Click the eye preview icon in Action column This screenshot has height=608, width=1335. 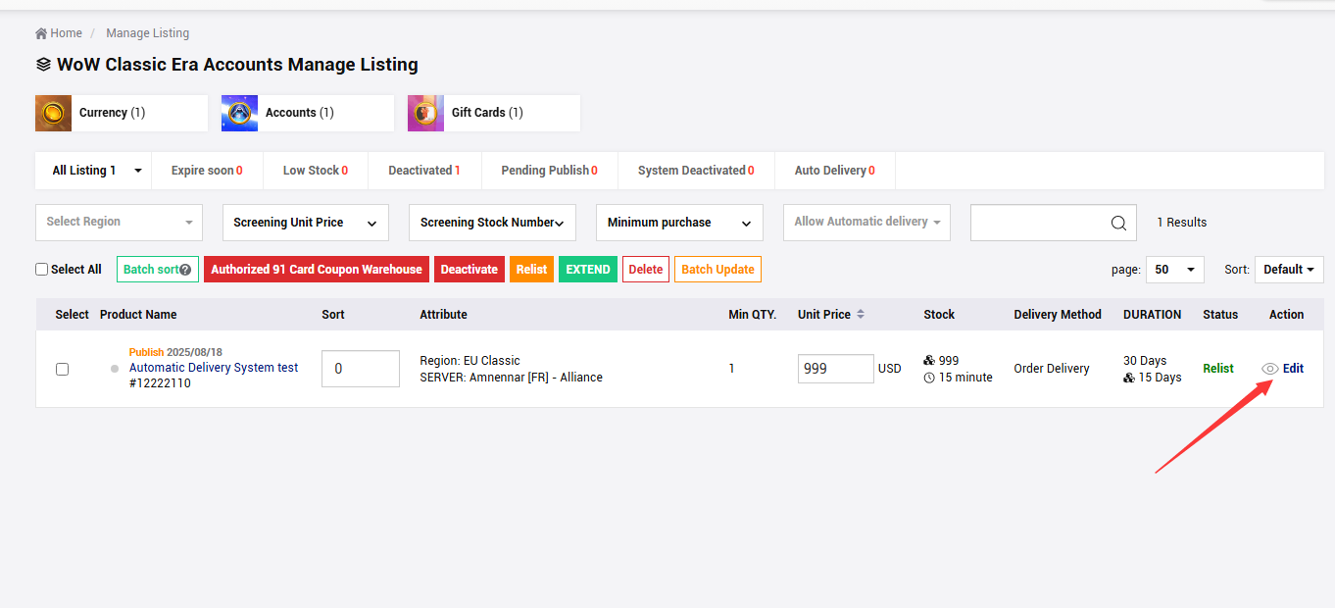(1269, 369)
